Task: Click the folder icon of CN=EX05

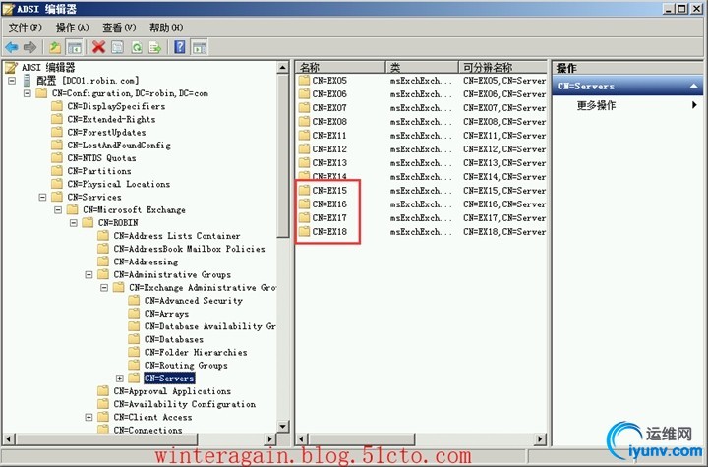Action: coord(304,81)
